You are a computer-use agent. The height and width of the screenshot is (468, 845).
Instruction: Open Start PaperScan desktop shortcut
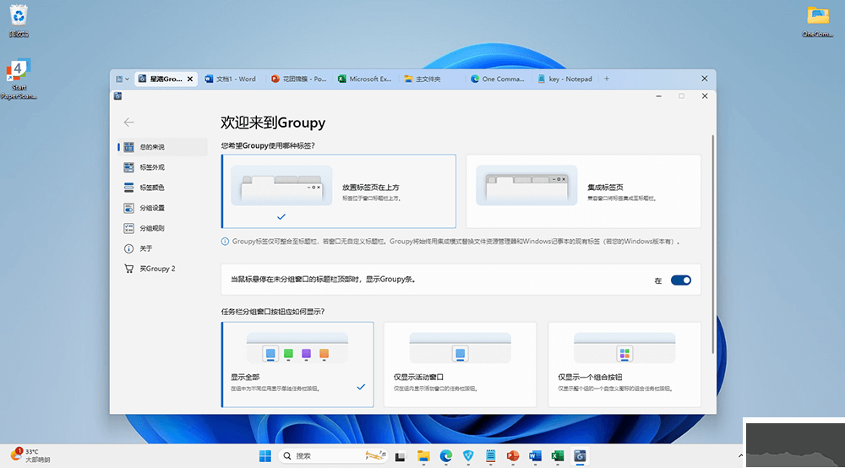coord(19,79)
